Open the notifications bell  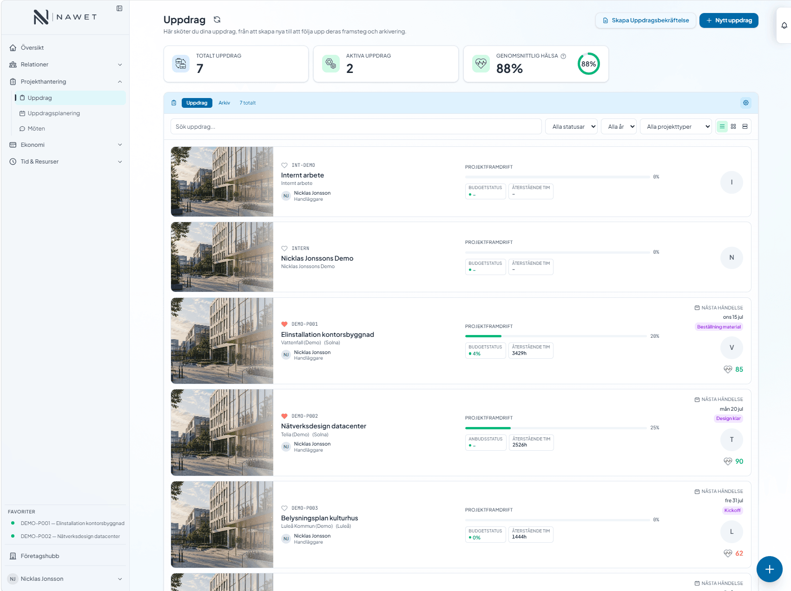784,26
